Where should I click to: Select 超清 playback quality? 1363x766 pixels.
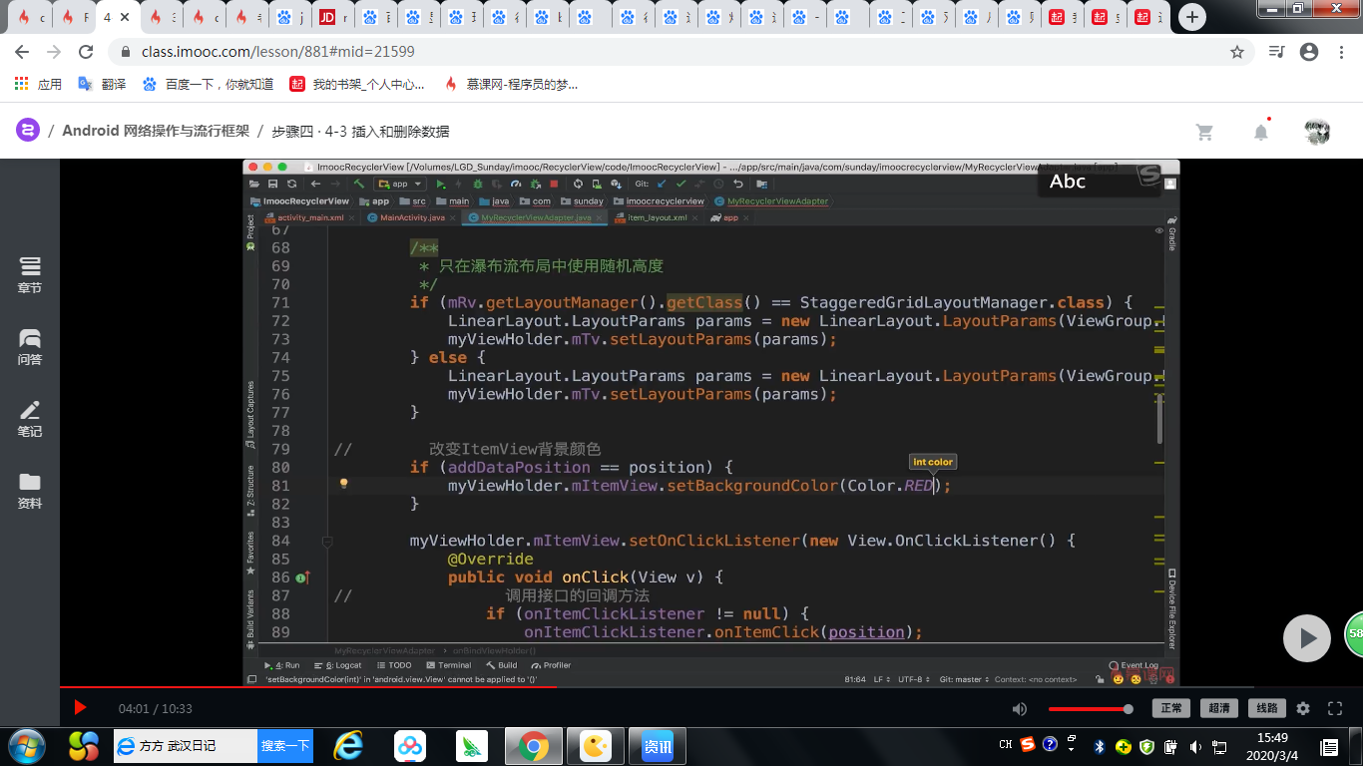(1219, 708)
